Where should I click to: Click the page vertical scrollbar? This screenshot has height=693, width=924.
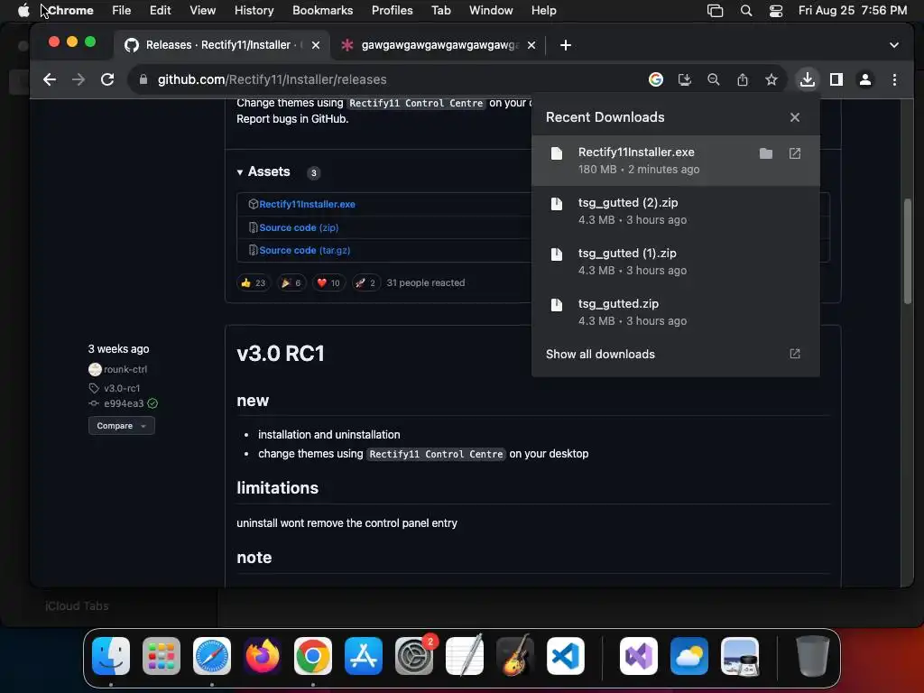[908, 252]
